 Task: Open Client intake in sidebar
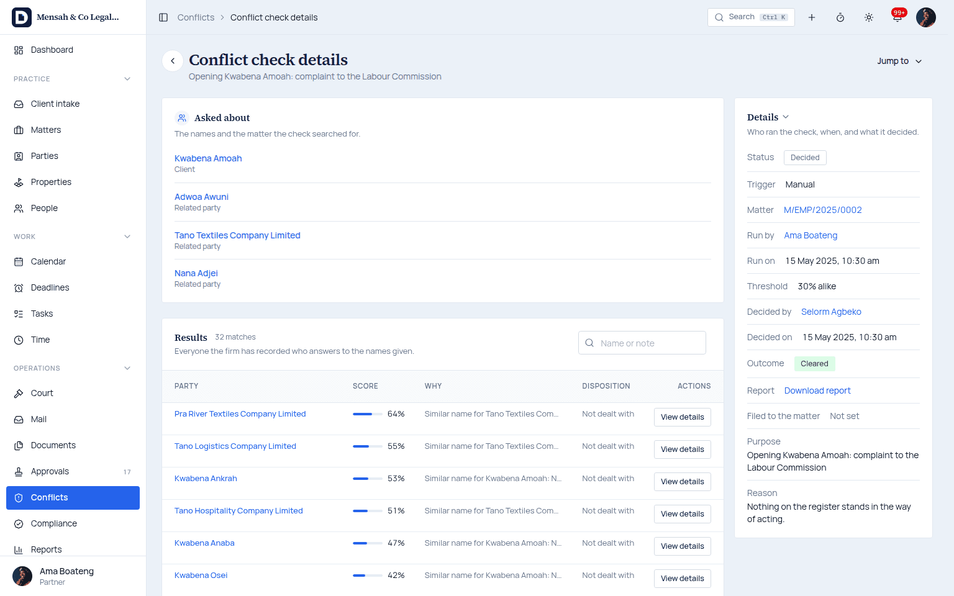73,104
